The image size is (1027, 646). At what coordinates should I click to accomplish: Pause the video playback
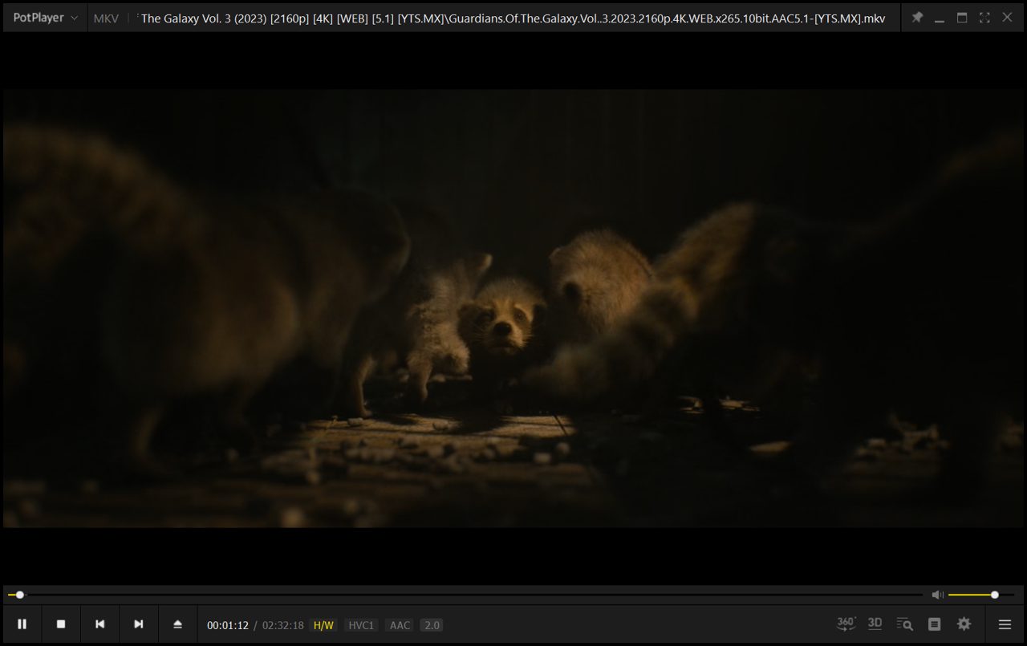pyautogui.click(x=22, y=624)
